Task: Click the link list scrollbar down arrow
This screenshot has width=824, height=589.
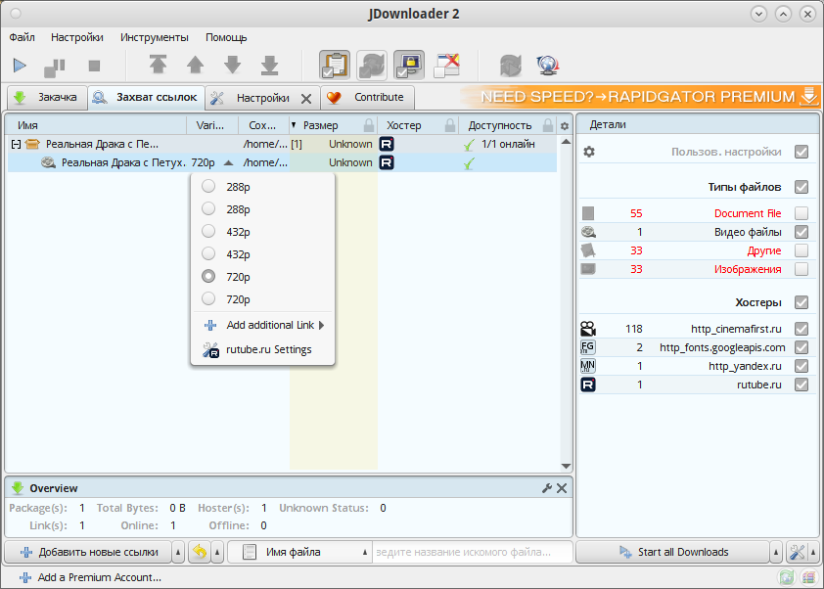Action: [x=566, y=466]
